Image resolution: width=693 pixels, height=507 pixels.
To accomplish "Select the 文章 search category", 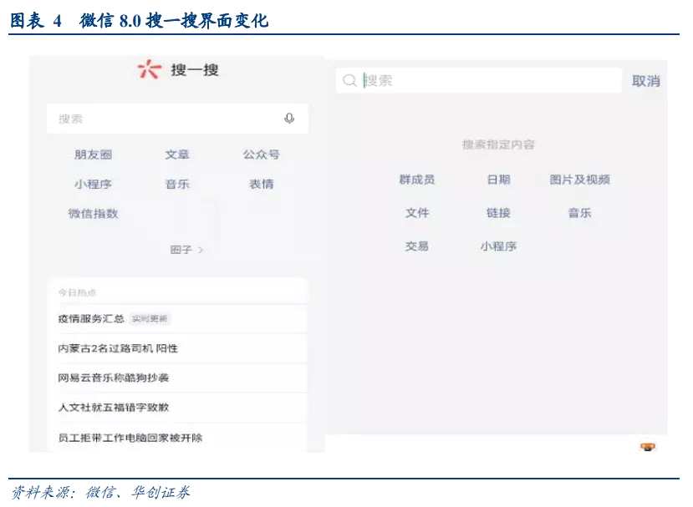I will coord(179,154).
